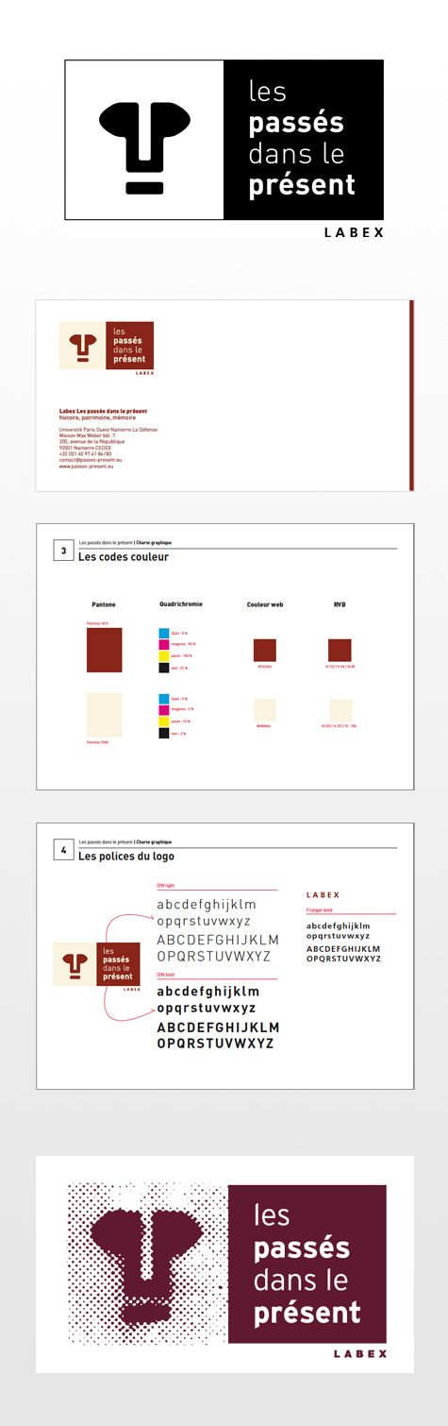
Task: Select the DIN bold lowercase 'abcdefghijklm' sample
Action: pos(207,992)
